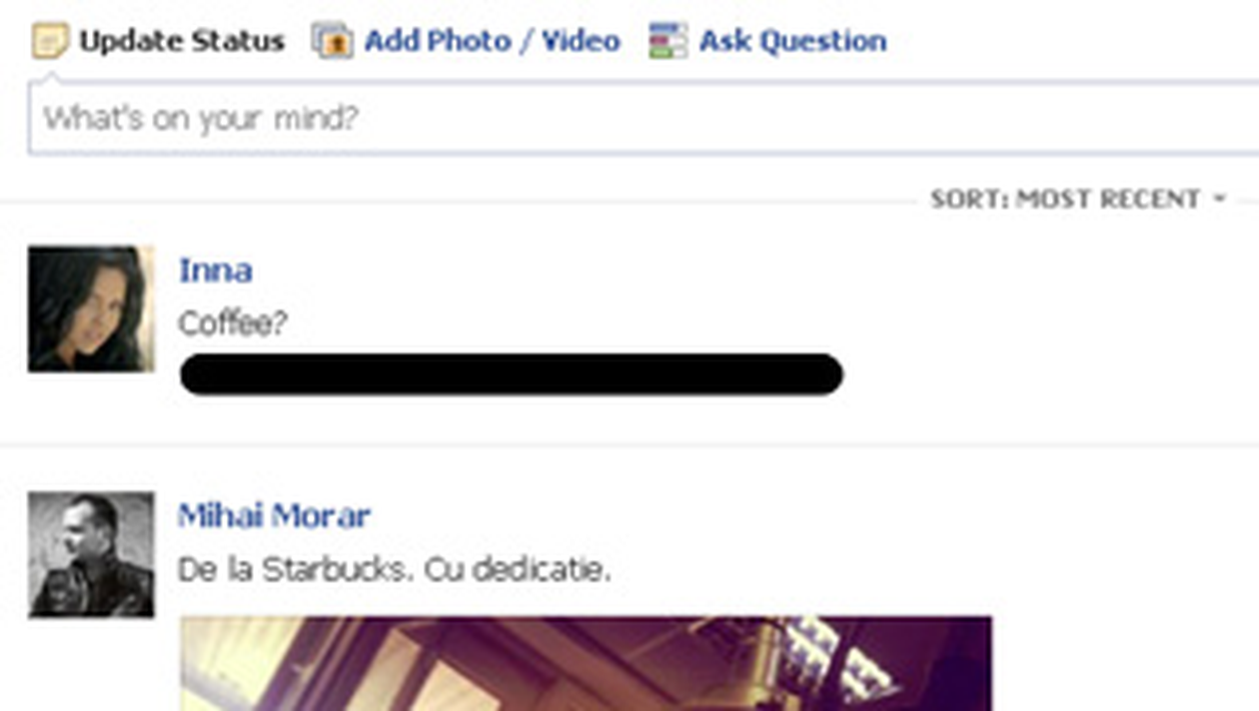Click the divider line between the two posts
This screenshot has width=1259, height=711.
[629, 445]
